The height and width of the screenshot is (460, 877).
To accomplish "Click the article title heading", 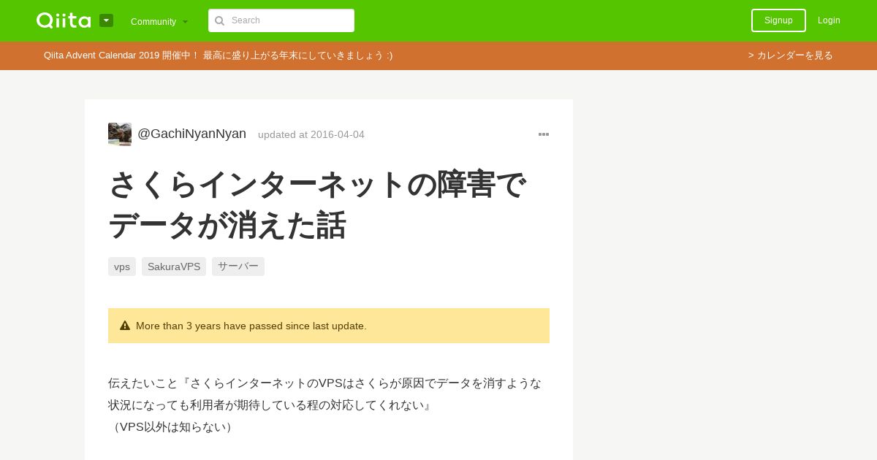I will pos(317,204).
